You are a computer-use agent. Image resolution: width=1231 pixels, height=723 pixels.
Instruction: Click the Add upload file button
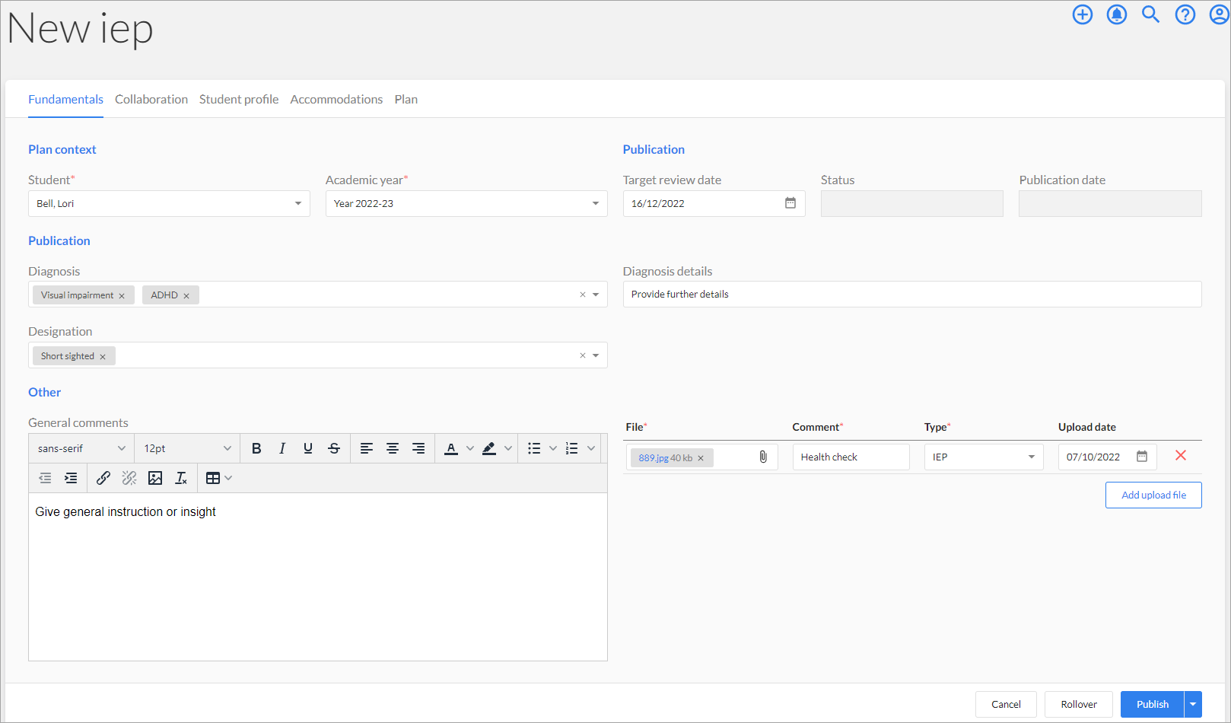tap(1153, 495)
